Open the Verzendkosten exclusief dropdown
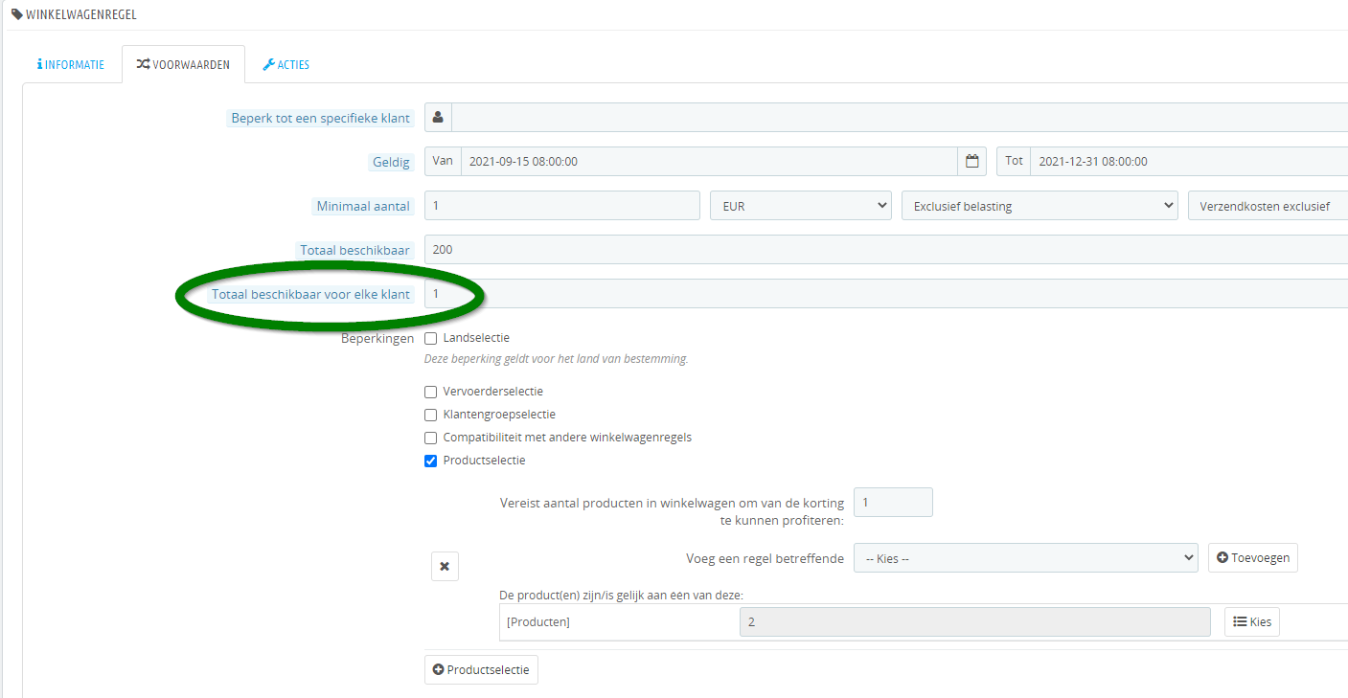The width and height of the screenshot is (1348, 698). [x=1268, y=206]
